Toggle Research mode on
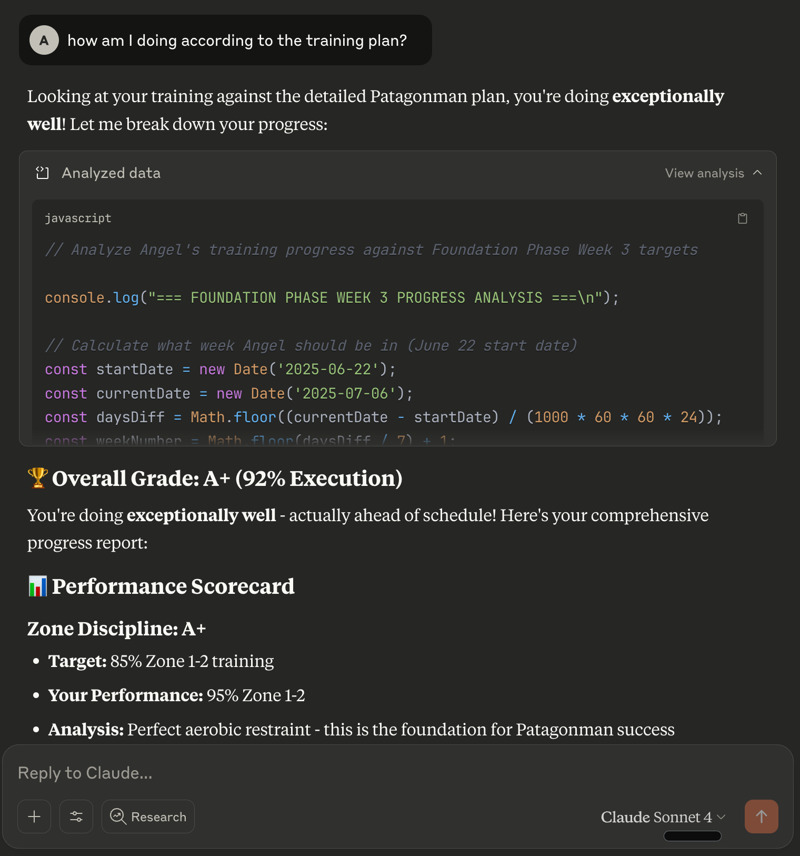Image resolution: width=800 pixels, height=856 pixels. pos(148,817)
